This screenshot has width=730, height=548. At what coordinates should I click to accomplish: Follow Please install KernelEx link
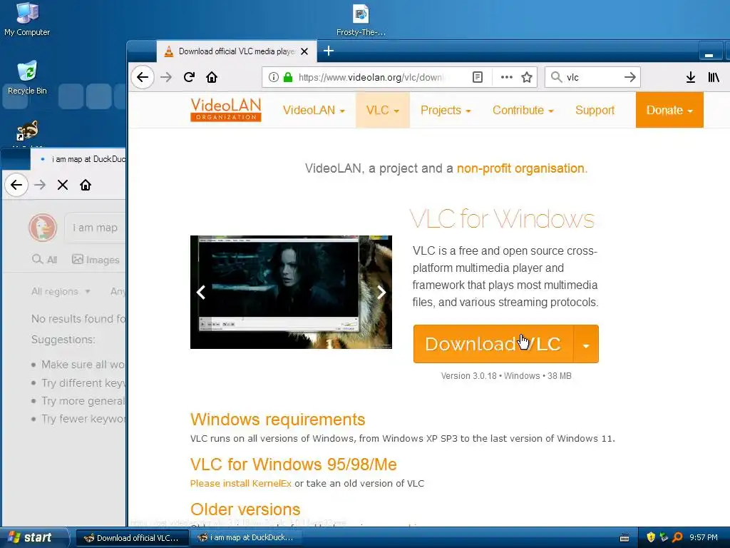(x=241, y=484)
